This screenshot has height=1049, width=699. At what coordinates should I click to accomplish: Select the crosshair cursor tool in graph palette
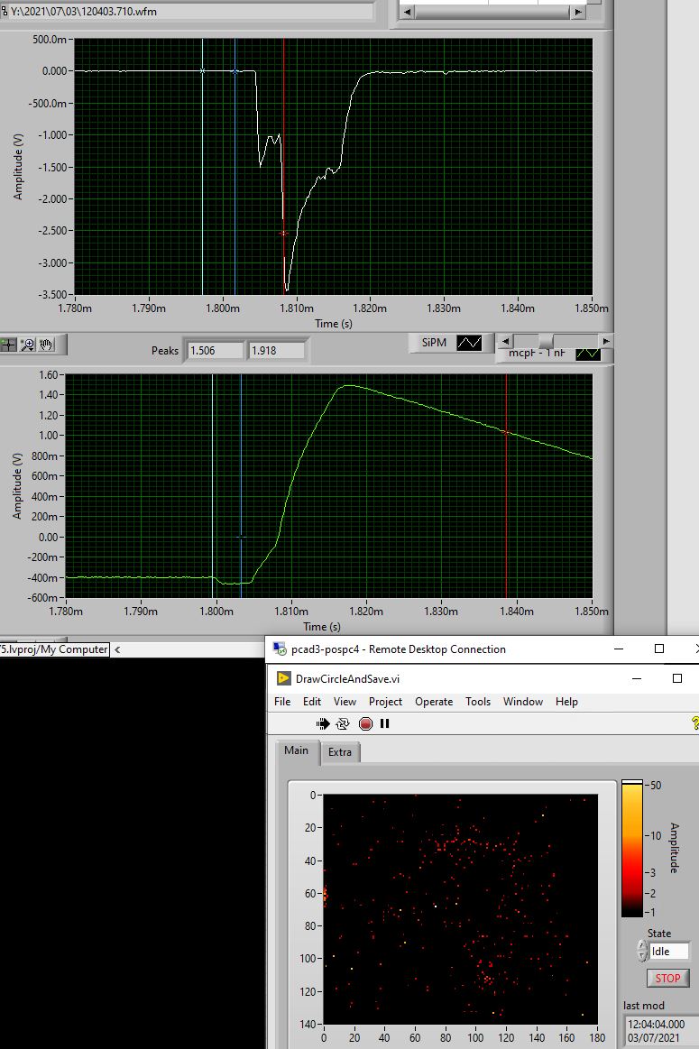click(9, 344)
